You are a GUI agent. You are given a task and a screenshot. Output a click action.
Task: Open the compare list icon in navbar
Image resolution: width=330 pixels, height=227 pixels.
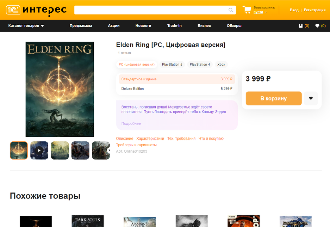(301, 26)
